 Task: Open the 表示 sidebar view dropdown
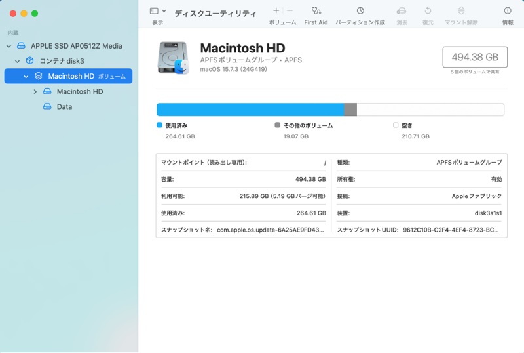tap(157, 11)
